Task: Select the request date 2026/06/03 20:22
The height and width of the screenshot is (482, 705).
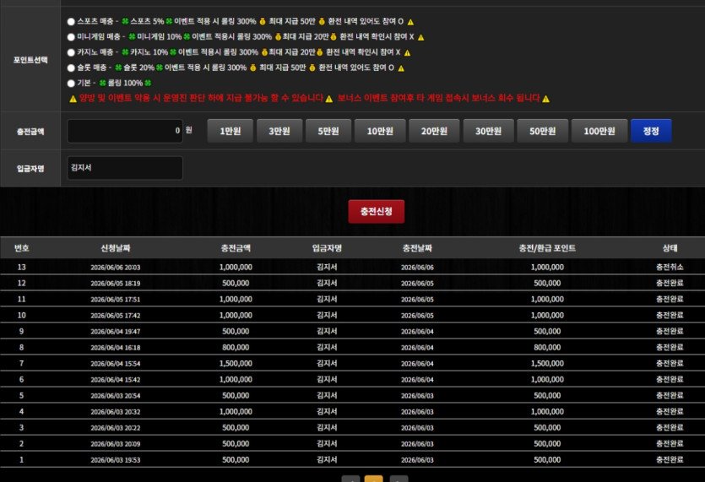Action: (116, 428)
